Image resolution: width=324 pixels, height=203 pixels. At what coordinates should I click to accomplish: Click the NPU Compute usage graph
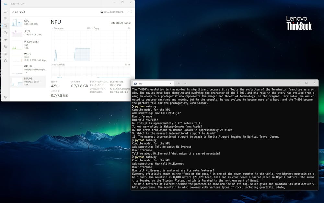pos(71,46)
